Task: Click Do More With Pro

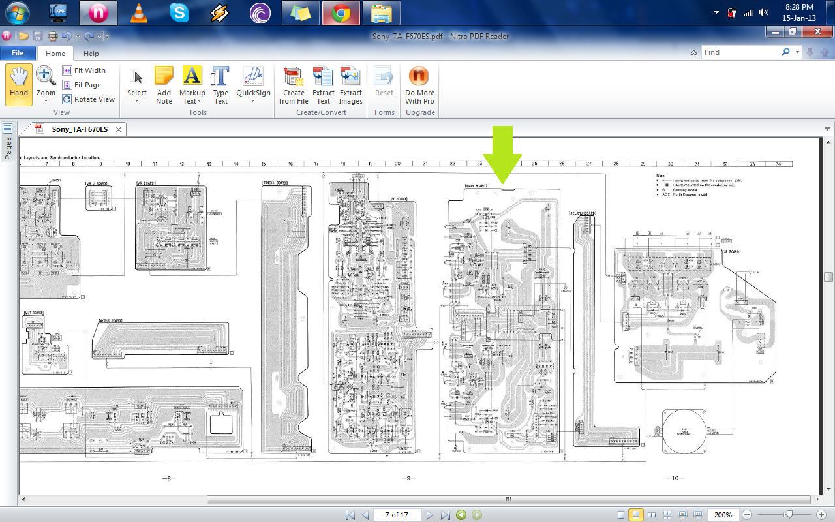Action: pyautogui.click(x=419, y=85)
